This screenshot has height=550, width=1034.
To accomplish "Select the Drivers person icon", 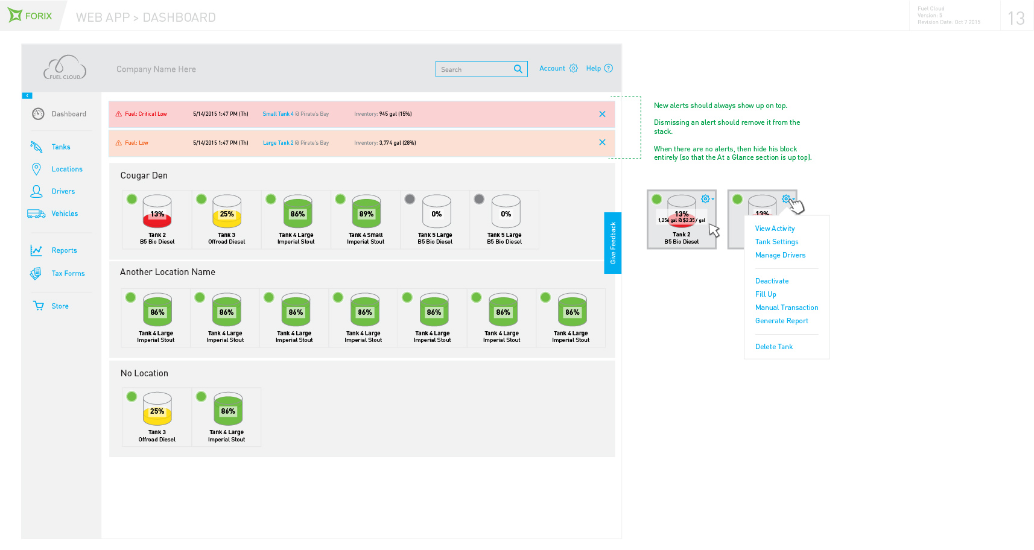I will [x=36, y=192].
